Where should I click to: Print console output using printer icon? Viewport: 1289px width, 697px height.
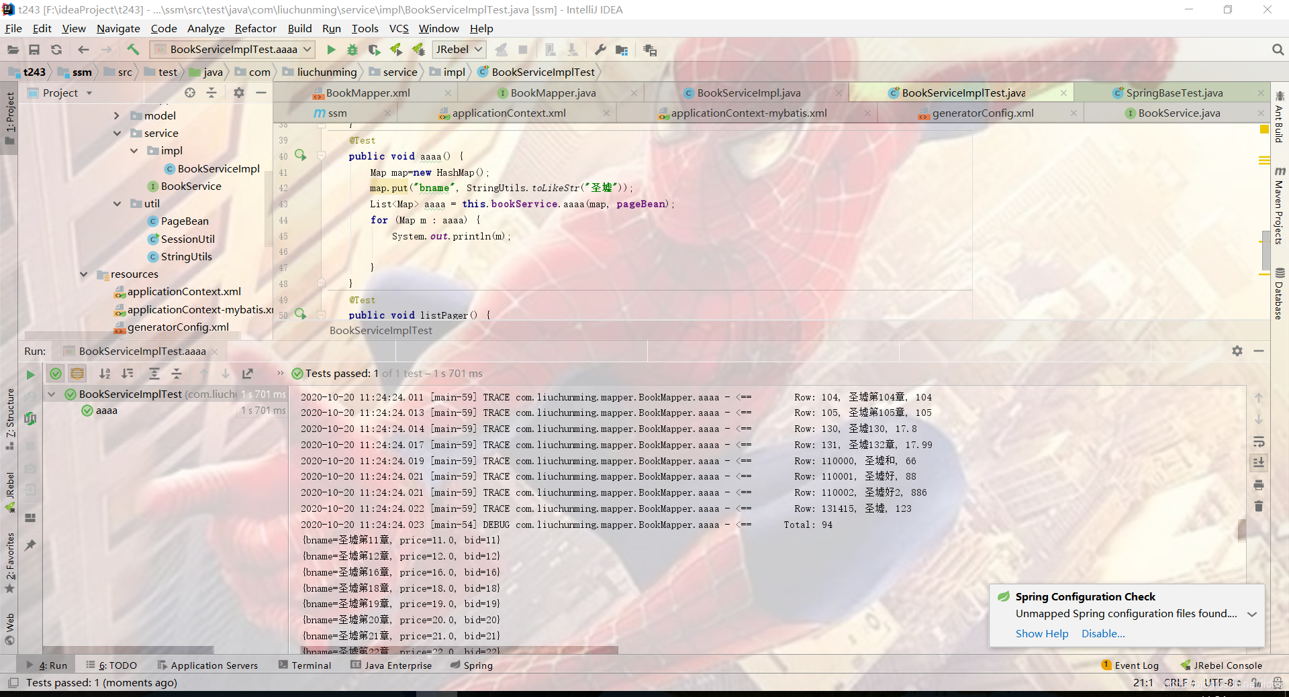pos(1259,484)
